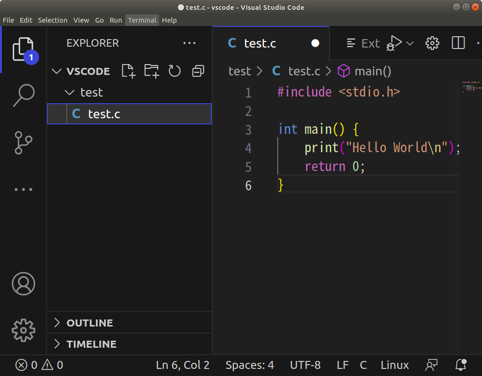Open the feedback icon in status bar

(x=431, y=365)
